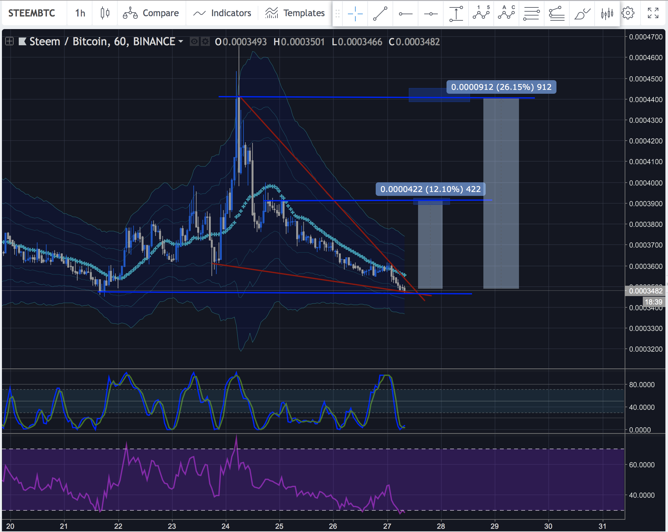Open the 1h timeframe dropdown
Image resolution: width=668 pixels, height=532 pixels.
pyautogui.click(x=80, y=13)
